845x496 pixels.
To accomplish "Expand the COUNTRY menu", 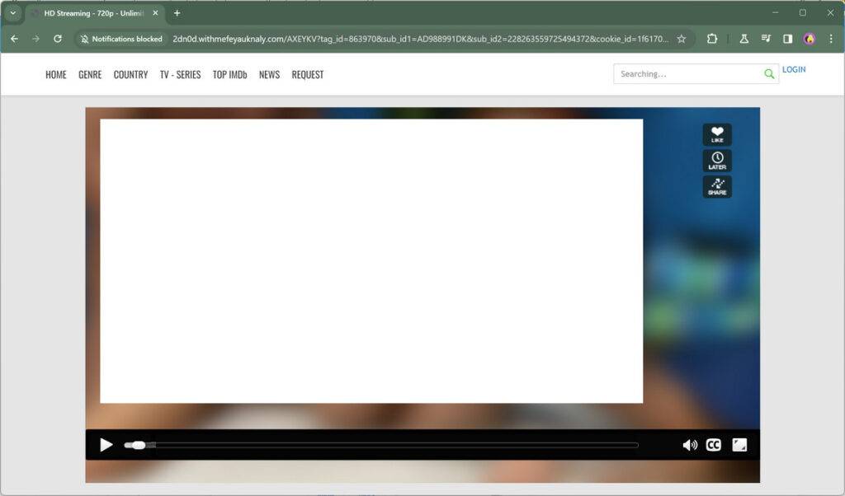I will click(x=130, y=74).
